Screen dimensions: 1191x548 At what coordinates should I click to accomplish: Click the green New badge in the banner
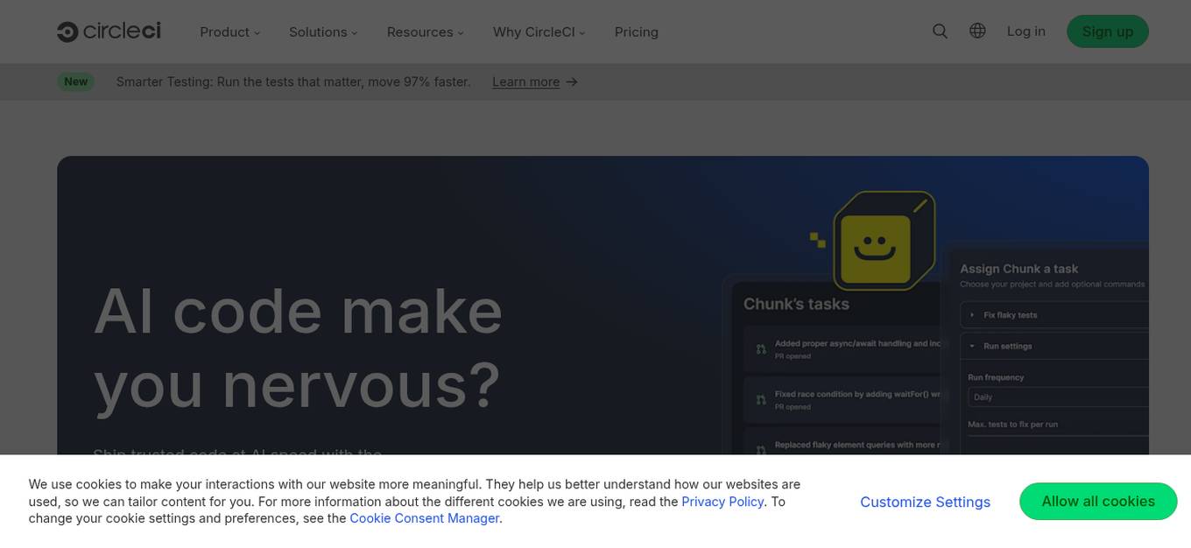[x=76, y=81]
